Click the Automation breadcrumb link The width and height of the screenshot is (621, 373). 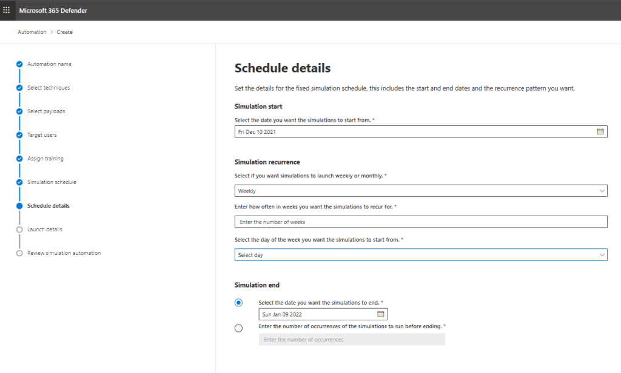(32, 32)
